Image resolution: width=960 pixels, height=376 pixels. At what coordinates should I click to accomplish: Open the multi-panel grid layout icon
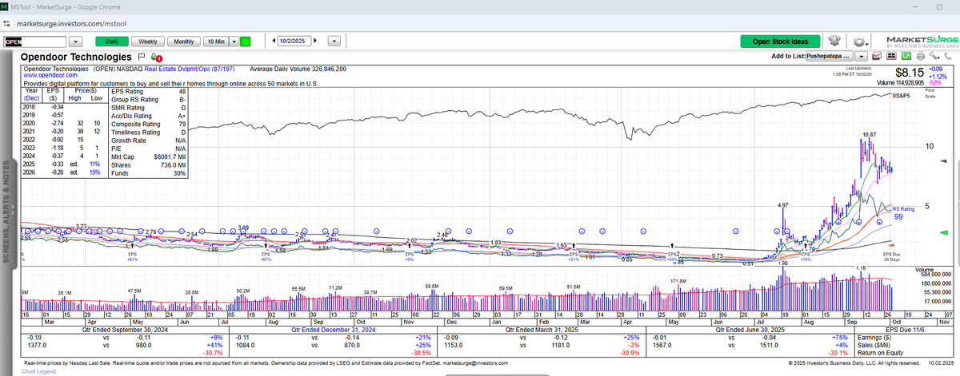coord(891,57)
